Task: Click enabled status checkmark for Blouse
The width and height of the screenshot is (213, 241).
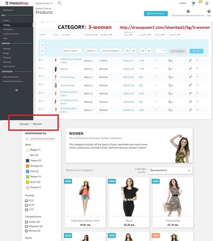Action: (155, 68)
